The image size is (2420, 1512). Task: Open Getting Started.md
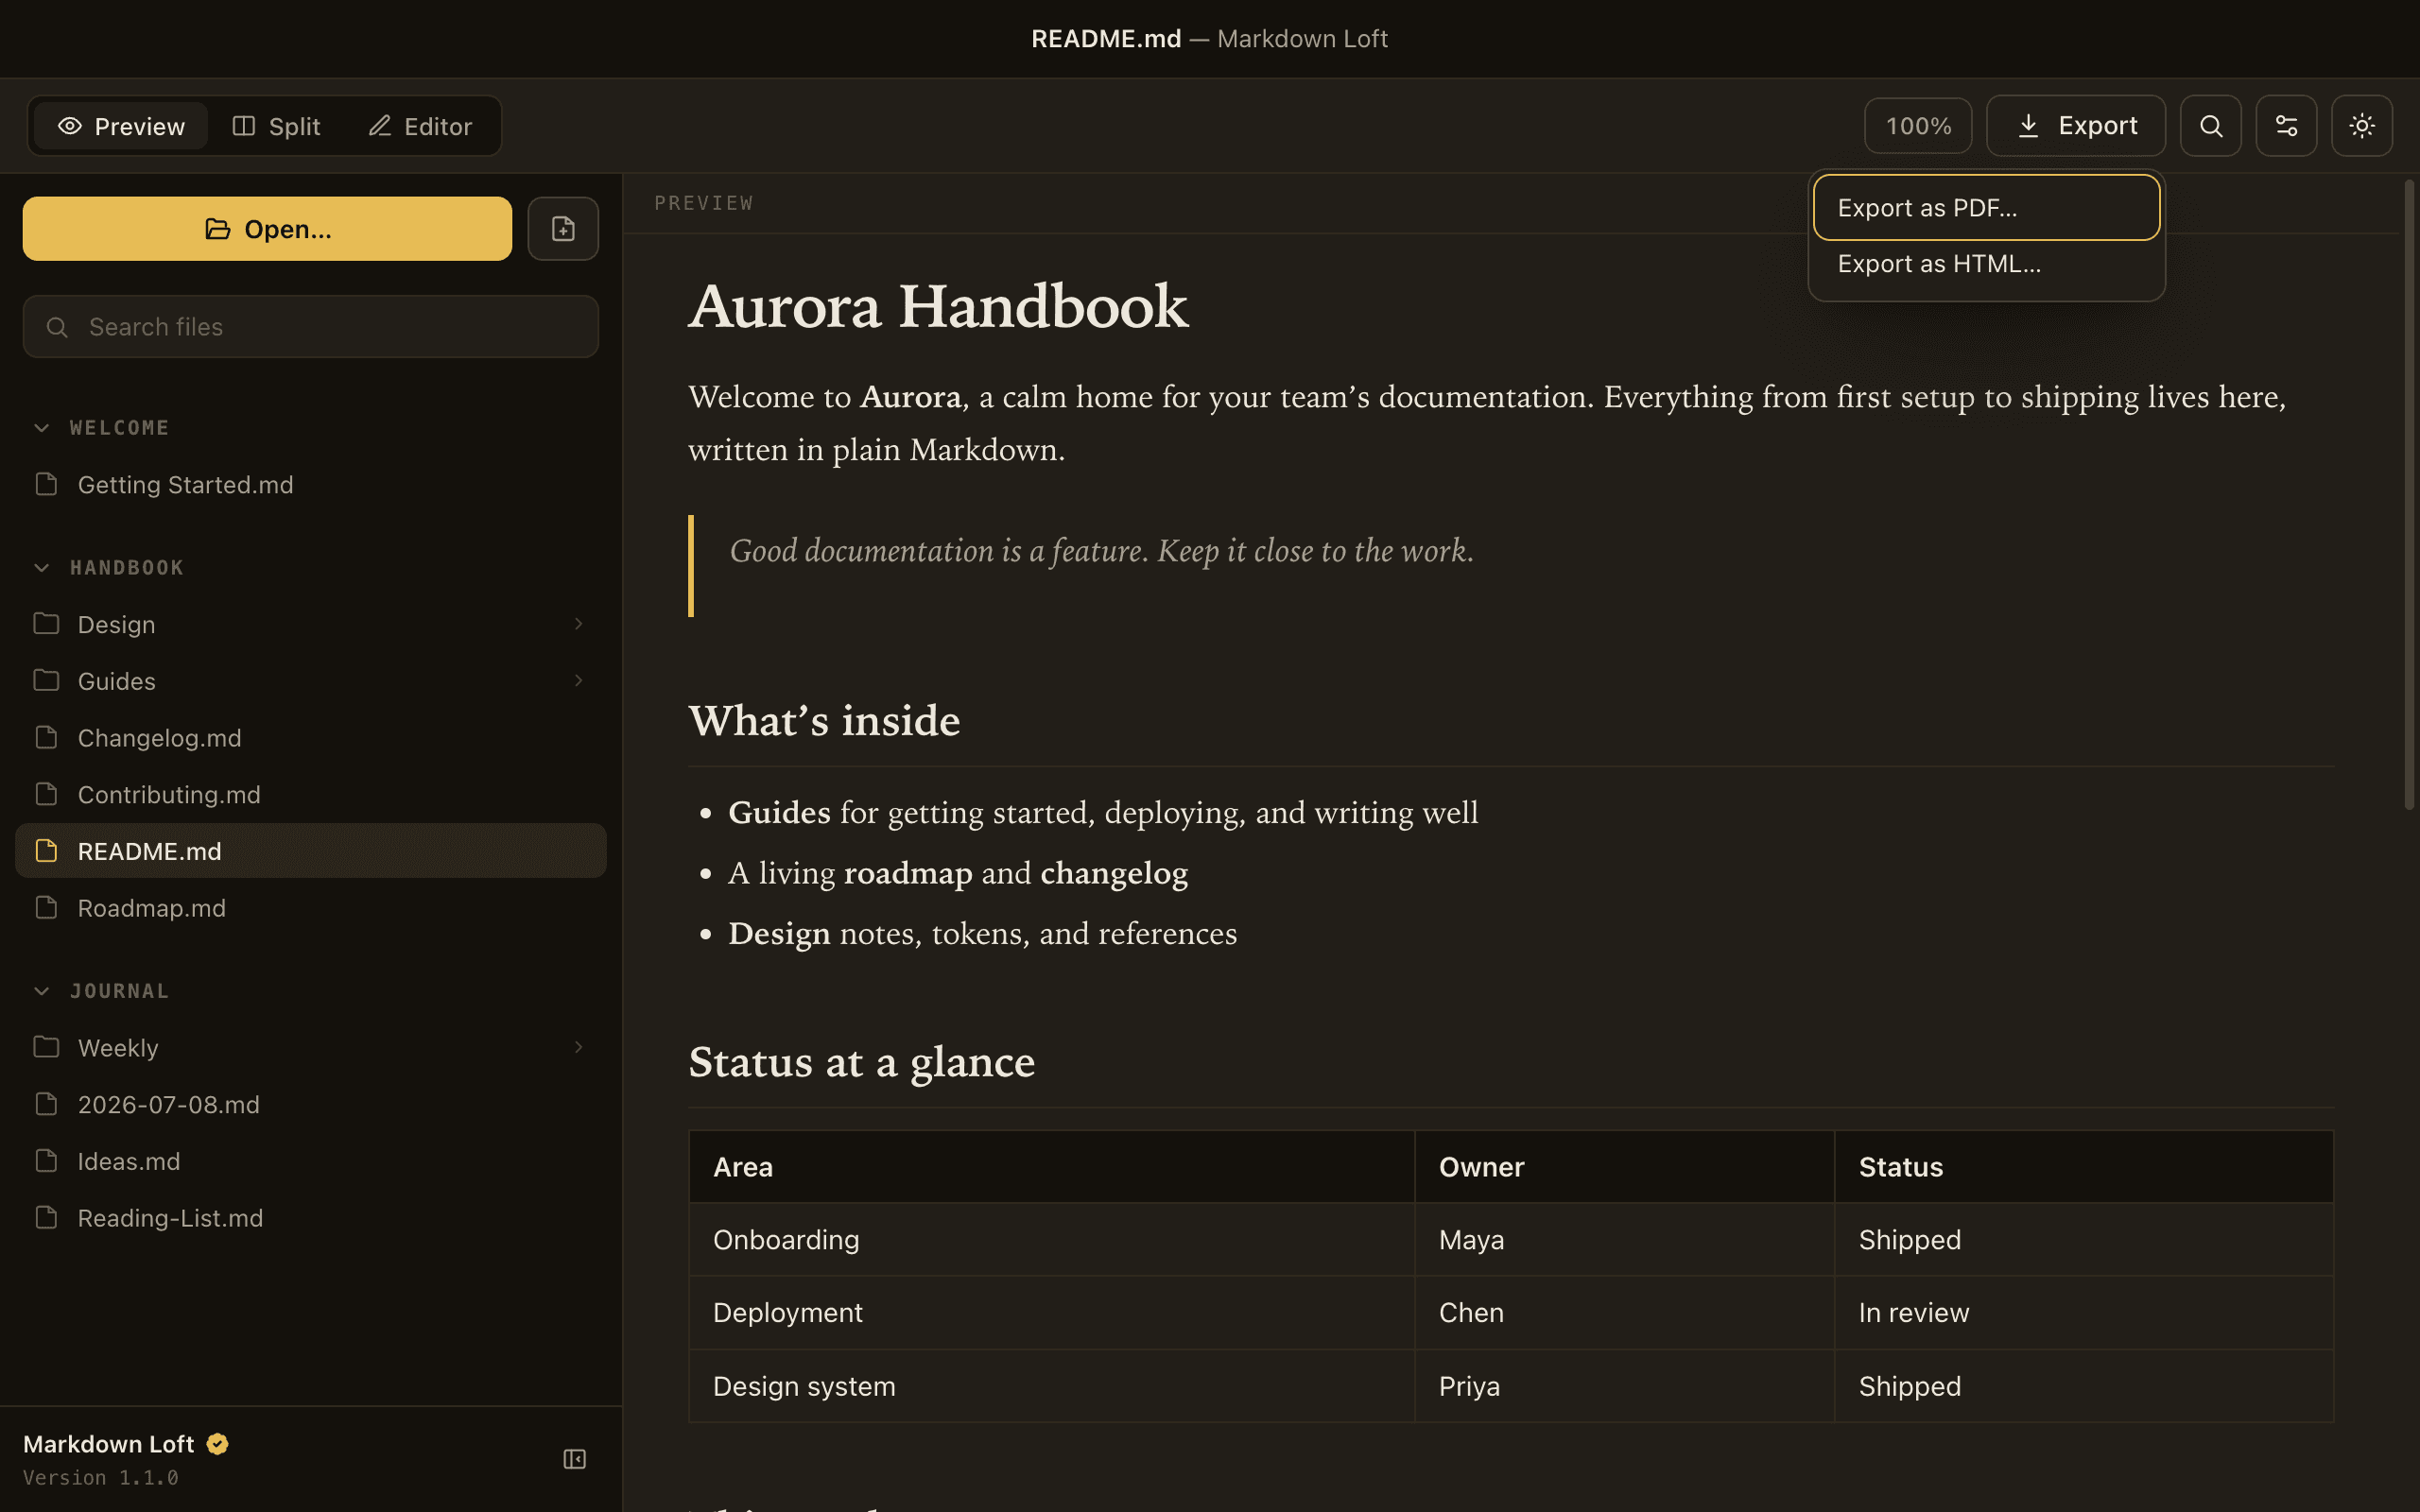[310, 484]
